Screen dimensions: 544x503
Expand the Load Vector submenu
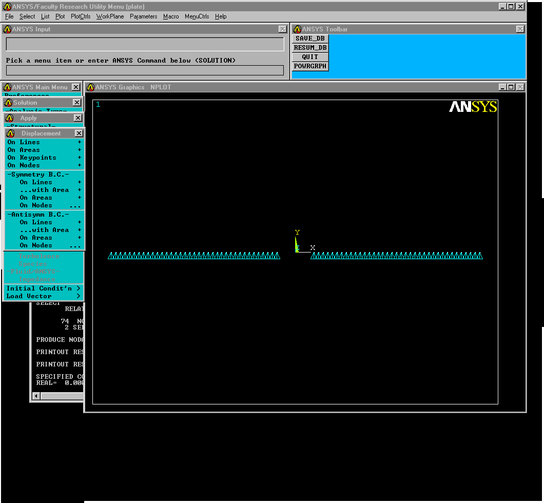tap(43, 296)
